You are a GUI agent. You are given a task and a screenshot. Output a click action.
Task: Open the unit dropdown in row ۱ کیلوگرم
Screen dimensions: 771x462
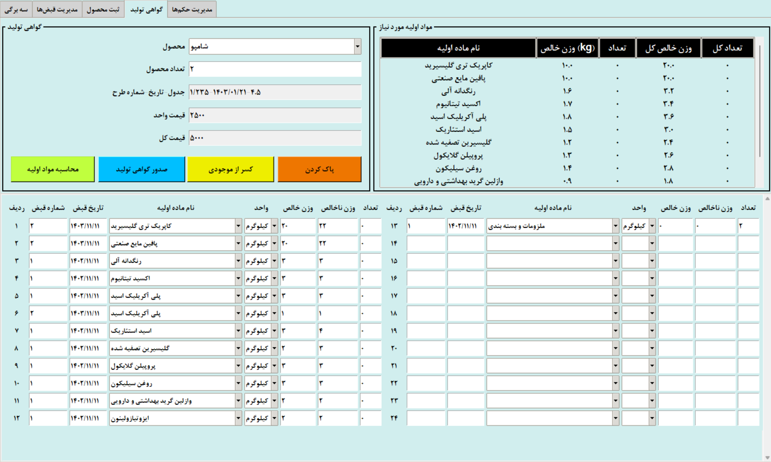point(274,226)
